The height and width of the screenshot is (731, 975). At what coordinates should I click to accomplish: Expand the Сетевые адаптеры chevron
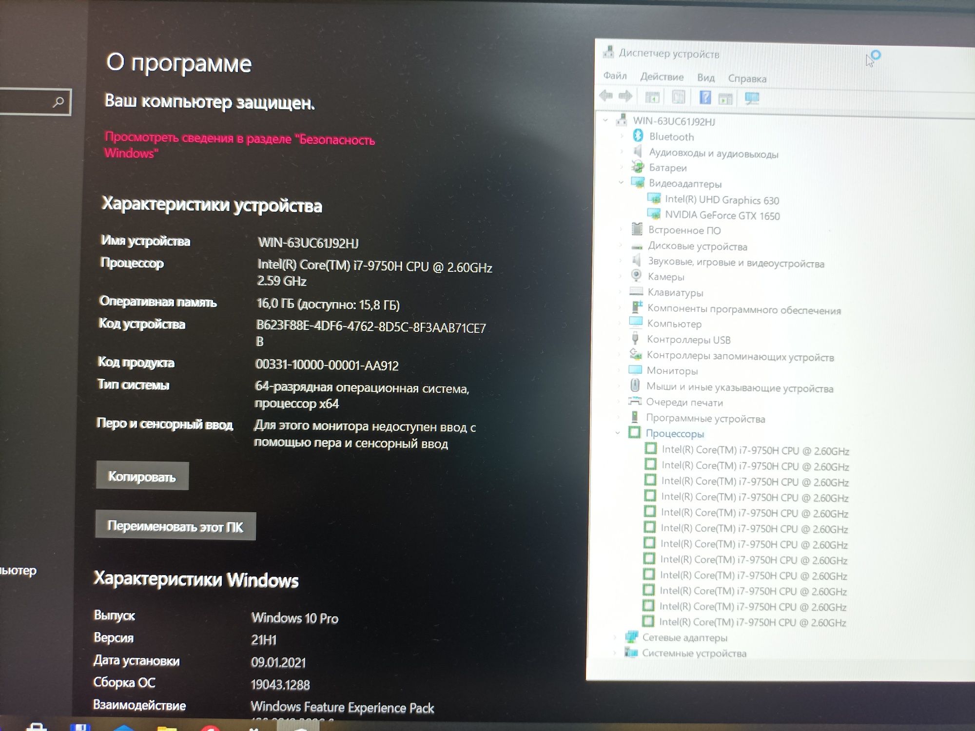pos(615,636)
